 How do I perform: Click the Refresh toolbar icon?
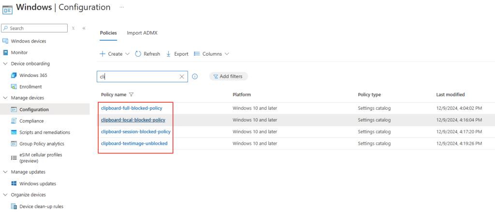(138, 54)
